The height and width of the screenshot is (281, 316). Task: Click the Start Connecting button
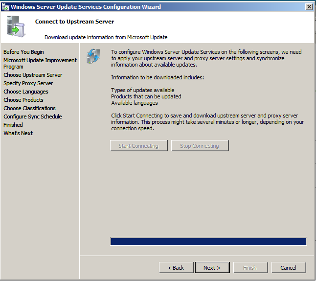pyautogui.click(x=138, y=146)
